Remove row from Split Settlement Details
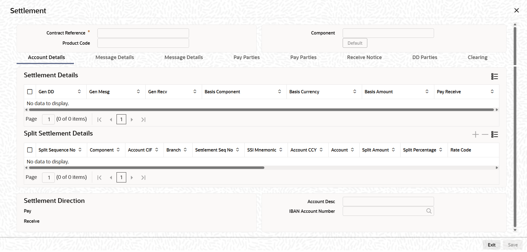Viewport: 527px width, 252px height. click(485, 134)
